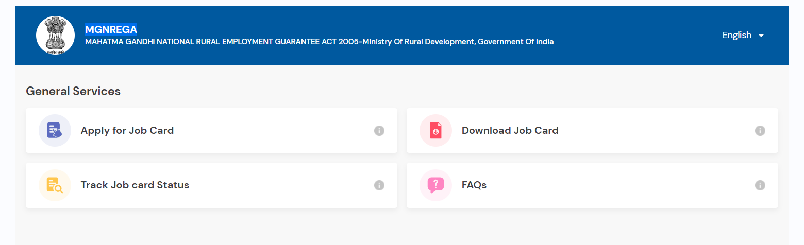Click the General Services section heading
Viewport: 804px width, 245px height.
pos(73,91)
